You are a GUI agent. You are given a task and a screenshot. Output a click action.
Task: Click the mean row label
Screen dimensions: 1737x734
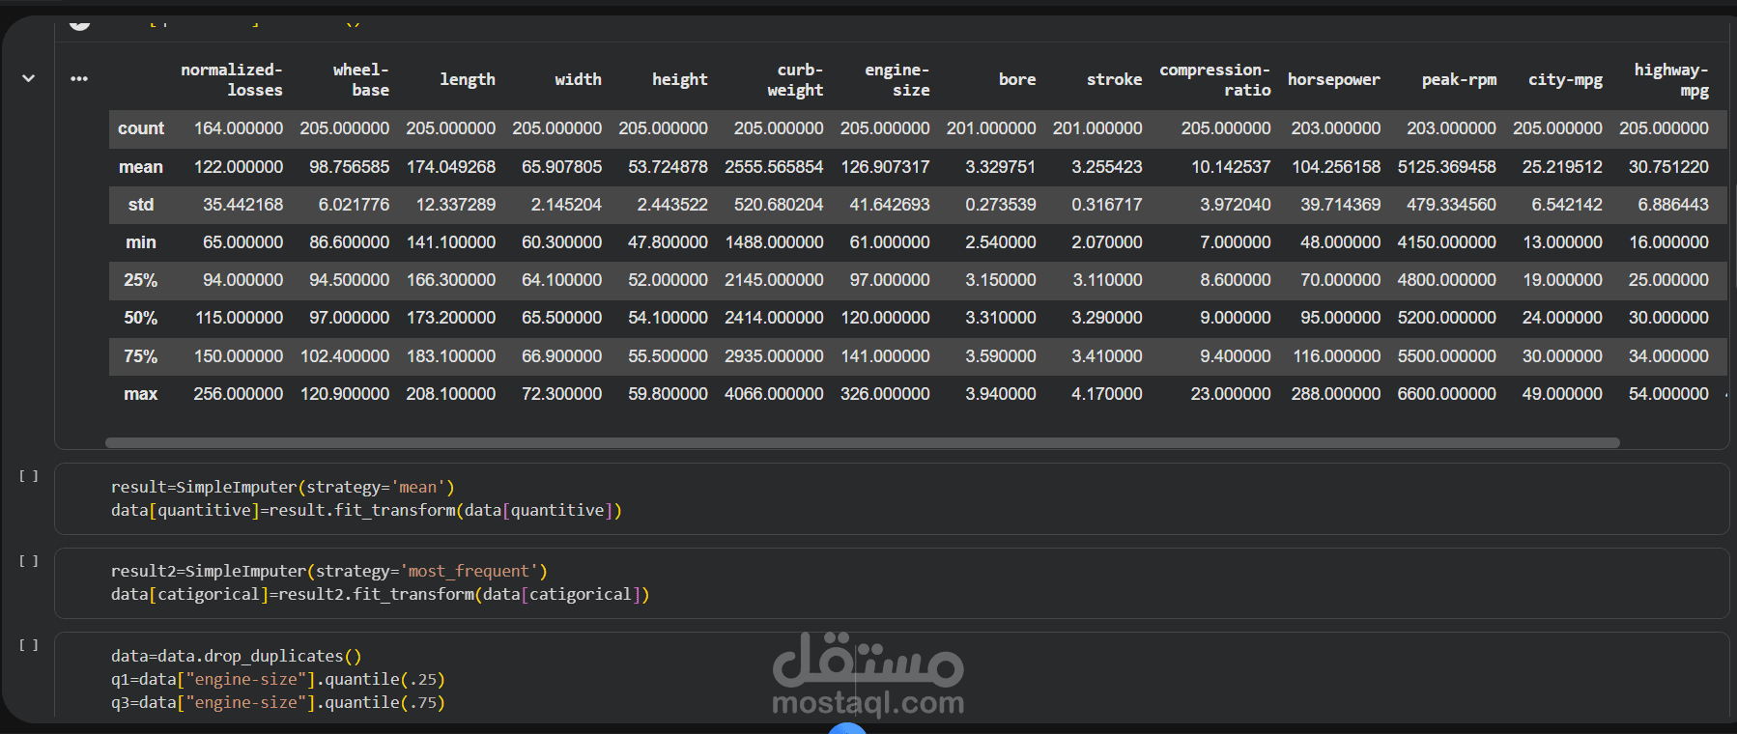141,167
